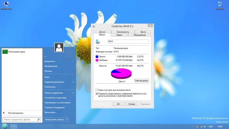
Task: Click the Диск C: label
Action: [122, 81]
